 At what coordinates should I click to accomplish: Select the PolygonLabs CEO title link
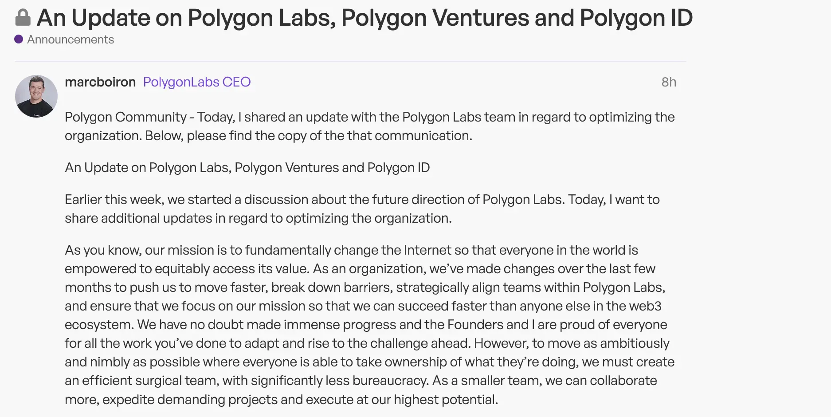point(197,82)
